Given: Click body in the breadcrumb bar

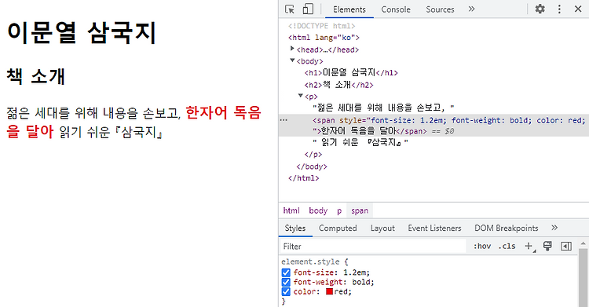Looking at the screenshot, I should point(318,210).
